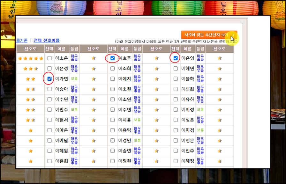Tick the 이시윤 checkbox
This screenshot has width=286, height=184.
coord(113,120)
